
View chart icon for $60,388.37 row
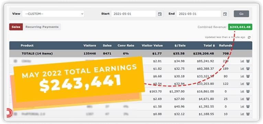tap(242, 69)
